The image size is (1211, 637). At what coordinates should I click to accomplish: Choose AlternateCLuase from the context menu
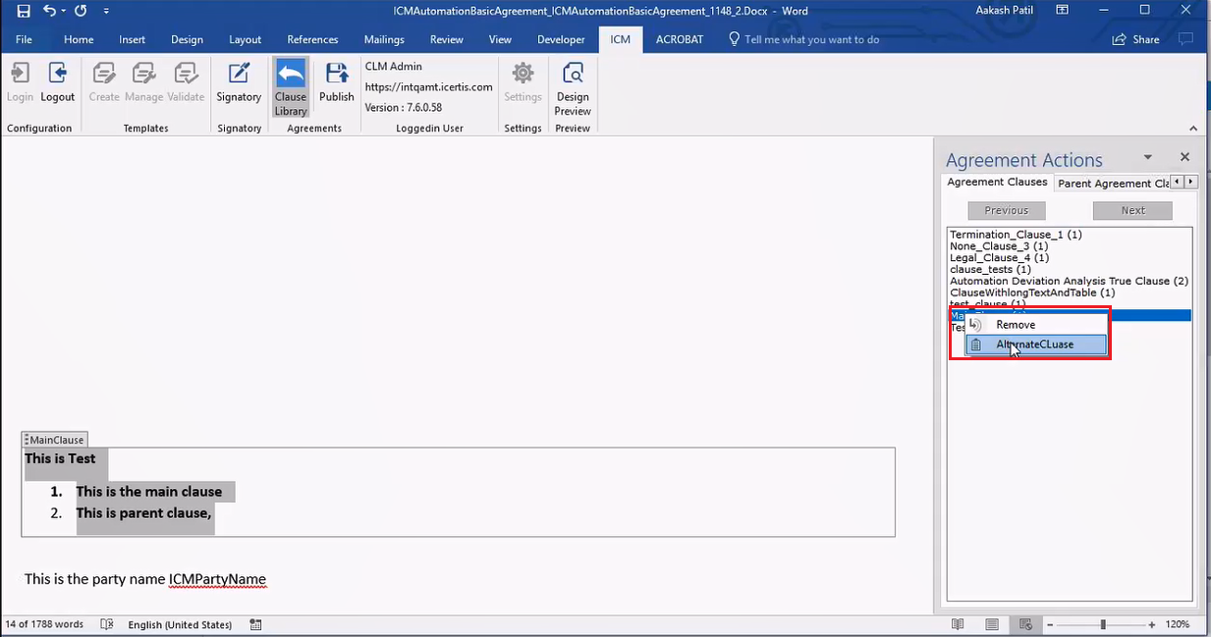[1035, 345]
